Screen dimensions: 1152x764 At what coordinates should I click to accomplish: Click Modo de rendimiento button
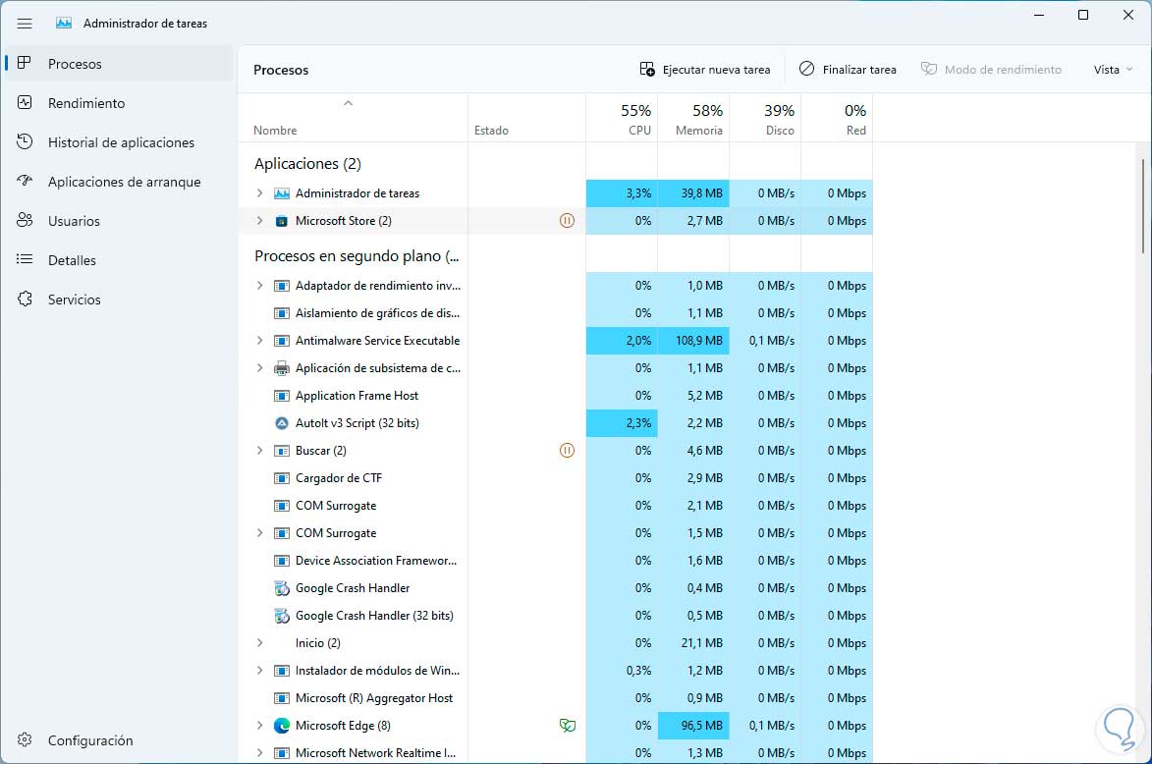click(x=991, y=69)
